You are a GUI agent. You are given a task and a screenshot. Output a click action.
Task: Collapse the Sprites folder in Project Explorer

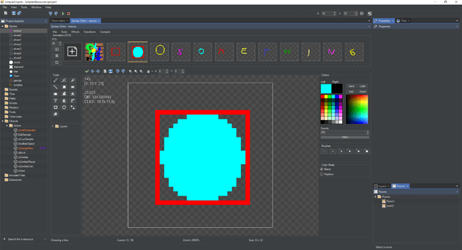pyautogui.click(x=3, y=26)
